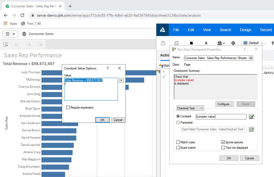The width and height of the screenshot is (274, 177).
Task: Open the arrow button beside Value field
Action: tap(121, 80)
